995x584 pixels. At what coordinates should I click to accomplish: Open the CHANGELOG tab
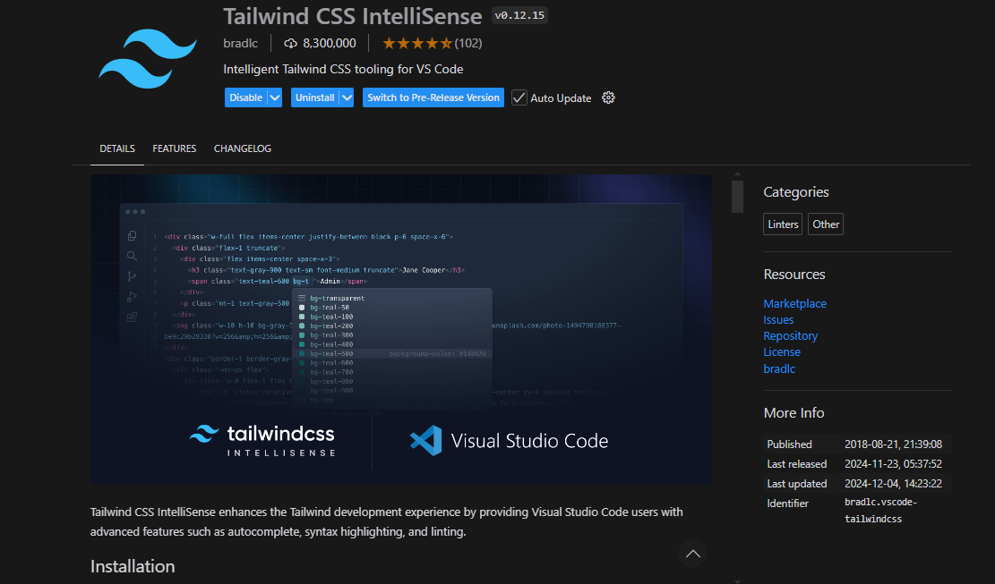click(243, 148)
